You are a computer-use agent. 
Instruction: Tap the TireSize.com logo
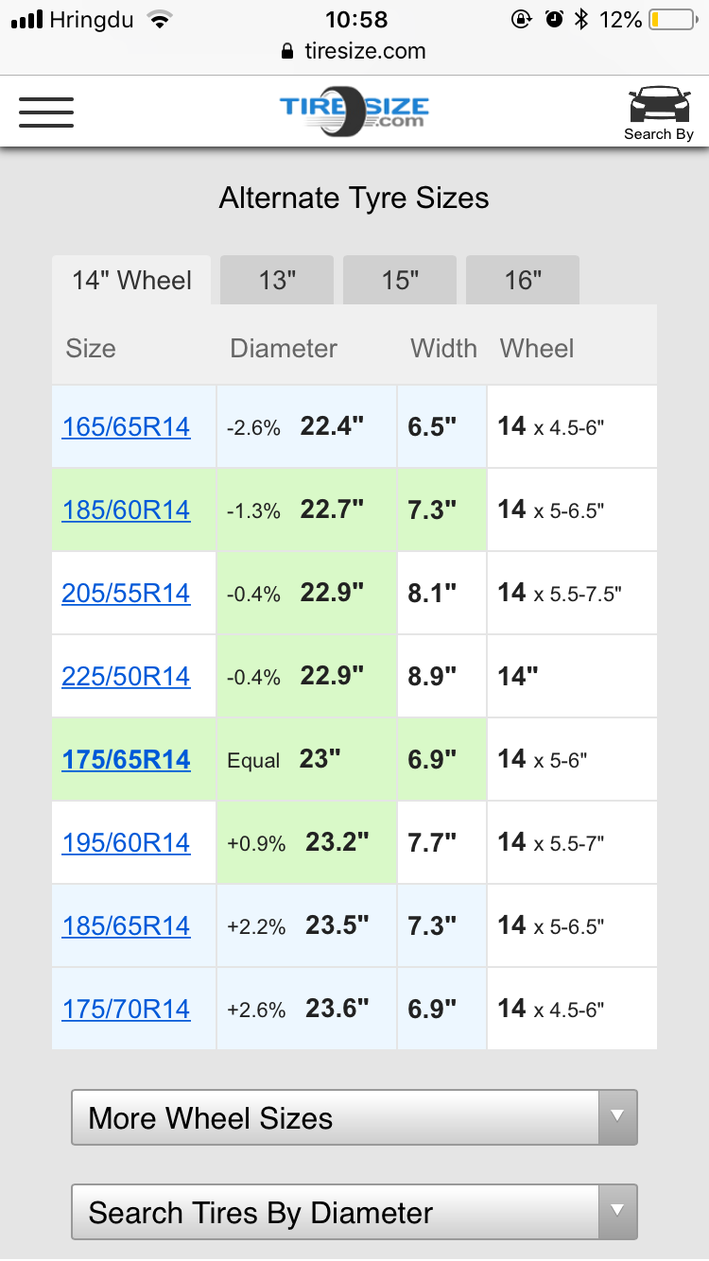(354, 112)
